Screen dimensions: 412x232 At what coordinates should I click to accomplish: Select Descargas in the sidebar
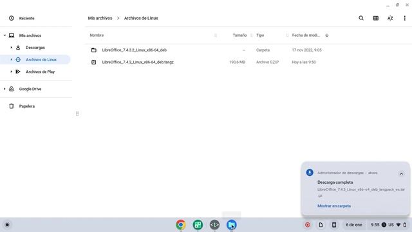click(35, 47)
